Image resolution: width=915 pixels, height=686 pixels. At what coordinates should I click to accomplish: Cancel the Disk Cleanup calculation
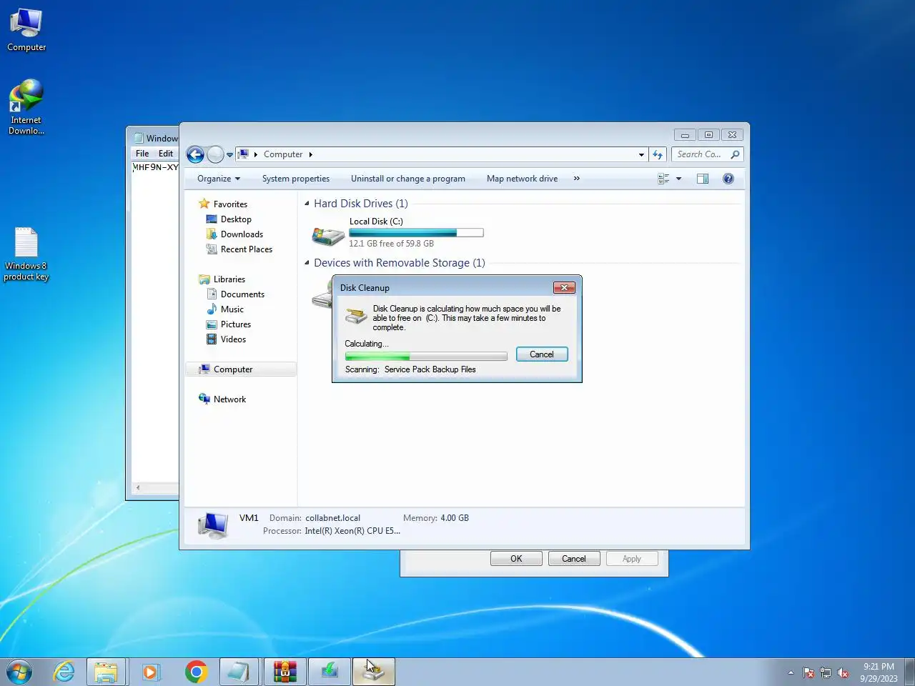click(x=542, y=354)
